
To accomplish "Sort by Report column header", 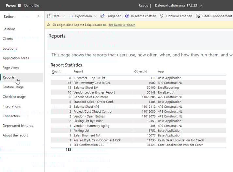I will (x=78, y=71).
